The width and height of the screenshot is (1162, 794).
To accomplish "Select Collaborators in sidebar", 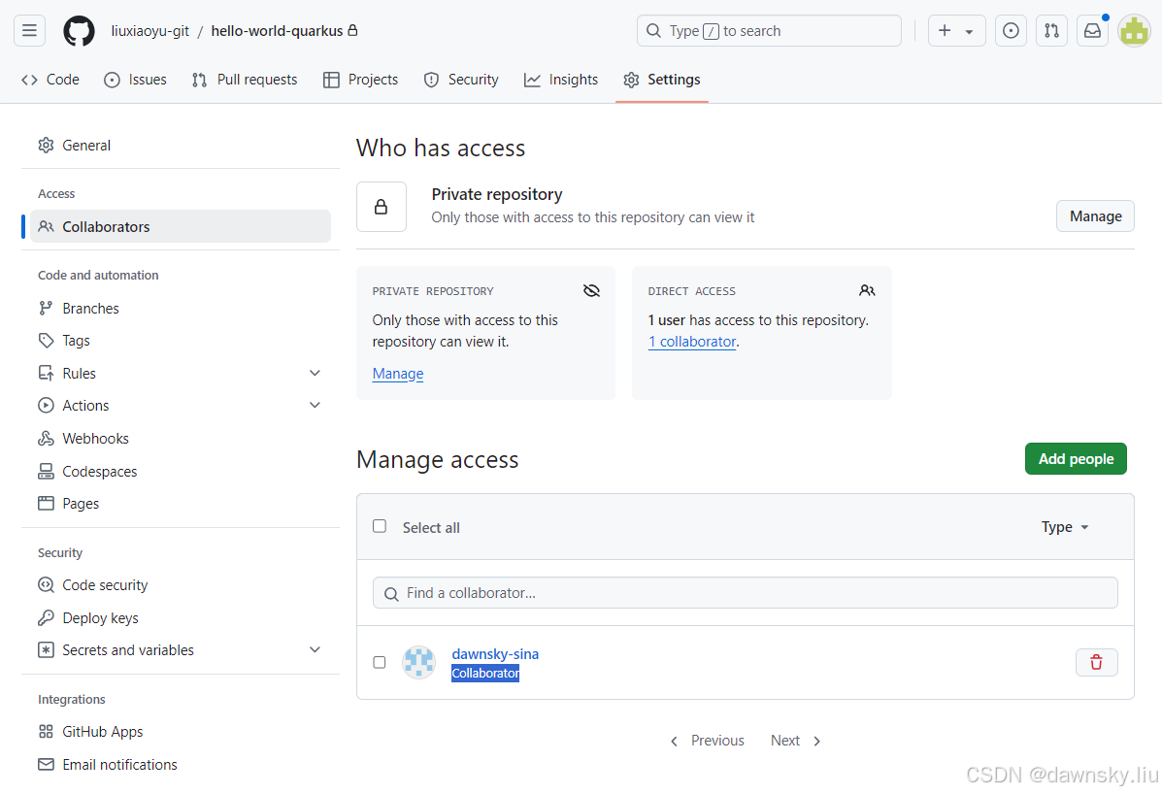I will 181,226.
